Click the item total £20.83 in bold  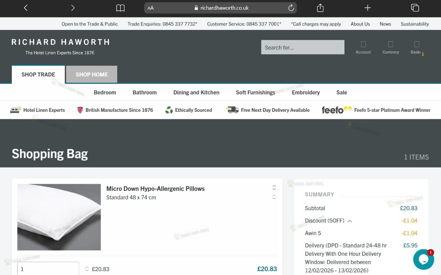pos(267,269)
